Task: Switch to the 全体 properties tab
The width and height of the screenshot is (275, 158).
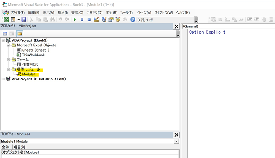Action: [x=6, y=147]
